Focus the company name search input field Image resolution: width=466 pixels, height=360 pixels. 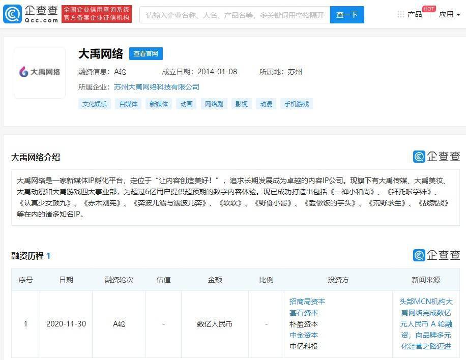tap(235, 15)
